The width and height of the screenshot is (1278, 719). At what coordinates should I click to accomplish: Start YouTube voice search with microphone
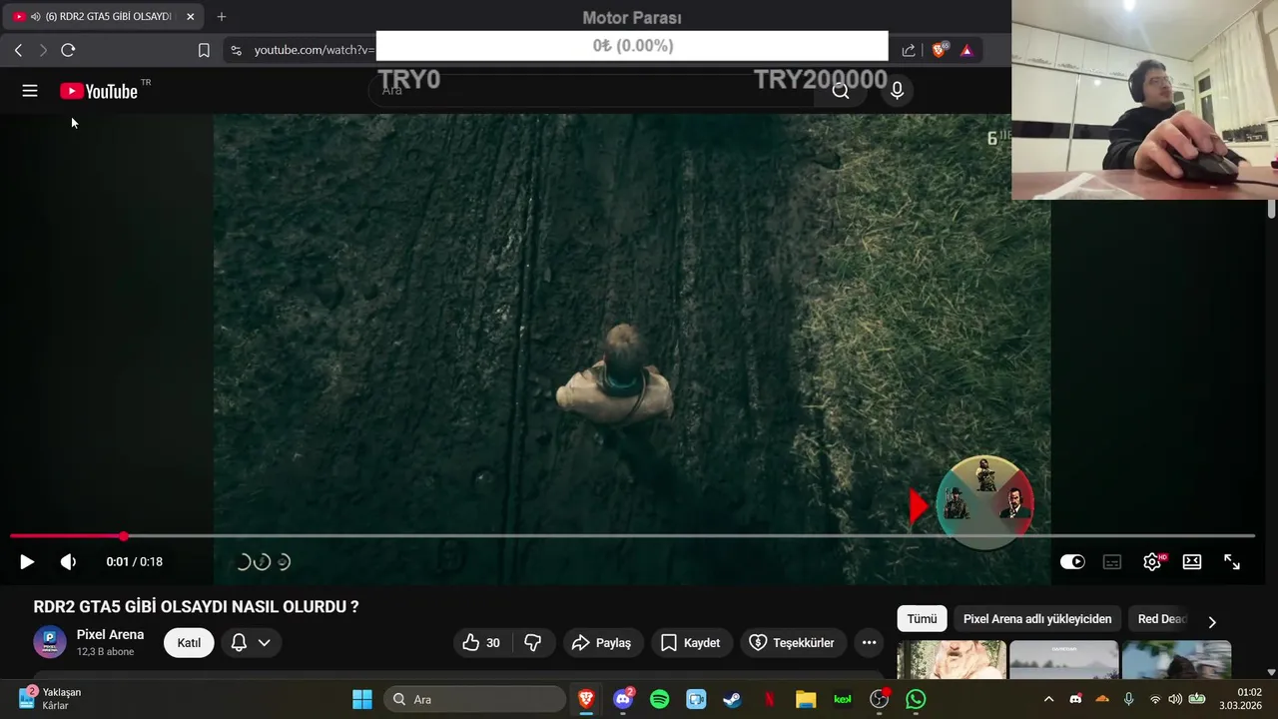[897, 91]
